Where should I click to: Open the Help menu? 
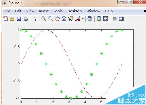(109, 11)
